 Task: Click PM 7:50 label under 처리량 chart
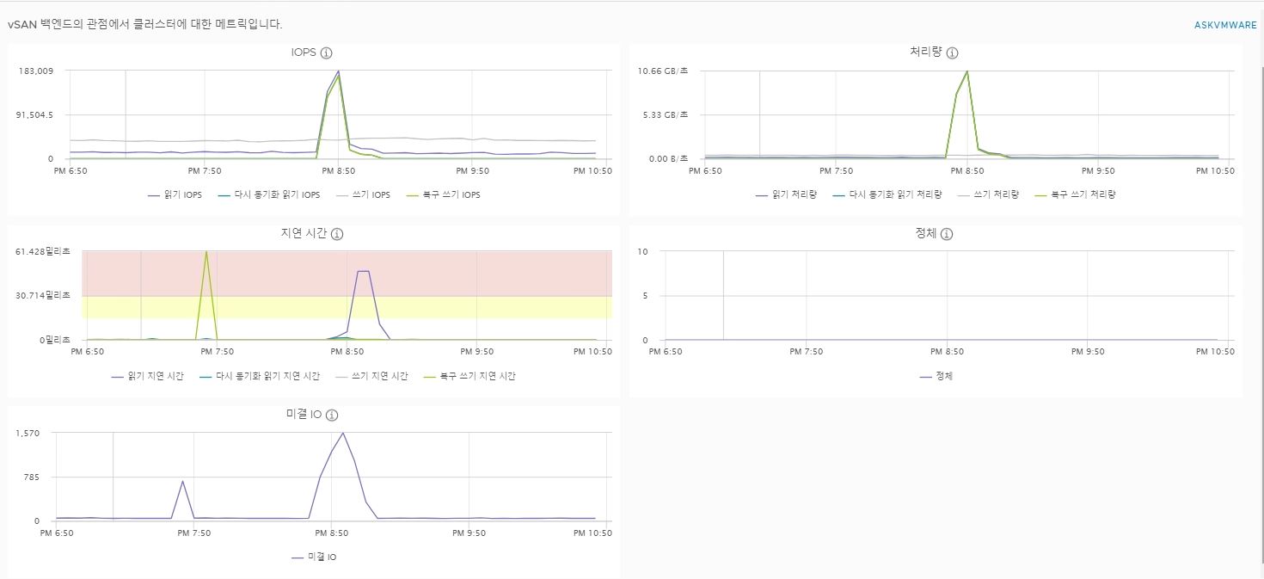(x=836, y=170)
